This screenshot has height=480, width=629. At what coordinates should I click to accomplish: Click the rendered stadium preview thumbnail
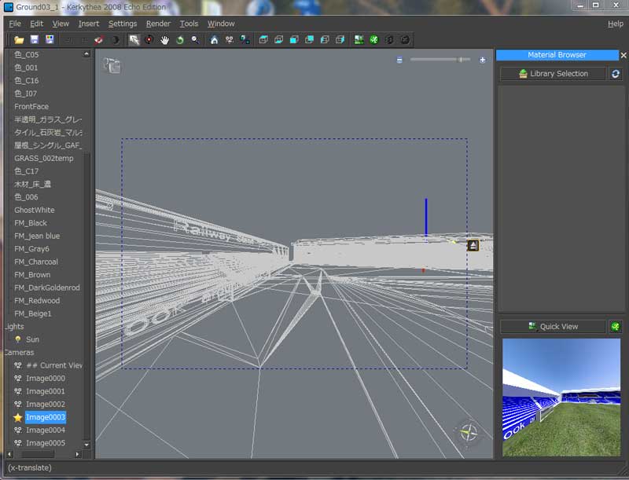pos(561,397)
